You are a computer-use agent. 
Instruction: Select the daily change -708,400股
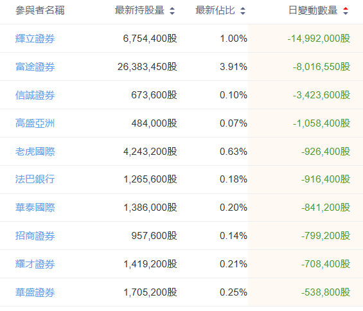326,264
